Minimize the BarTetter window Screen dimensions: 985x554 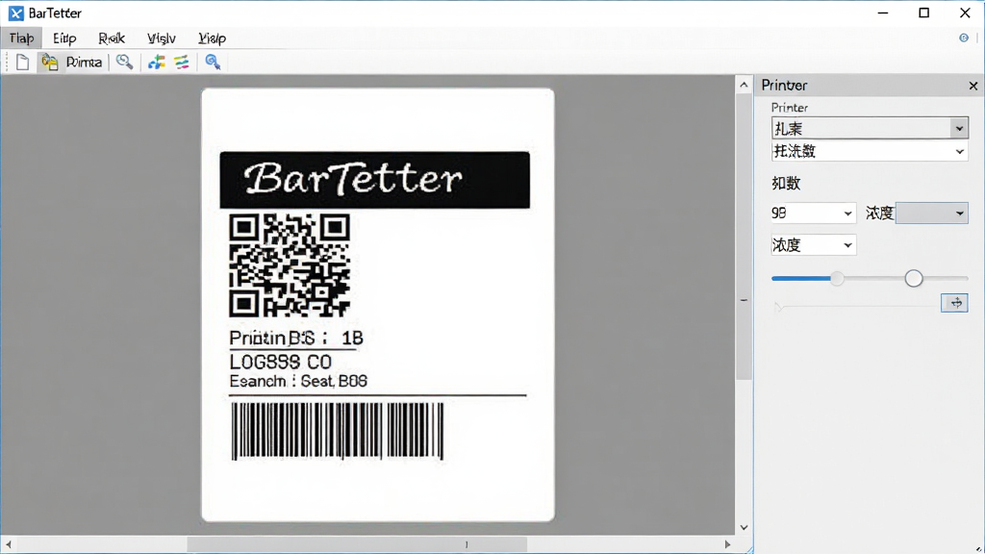click(x=883, y=13)
